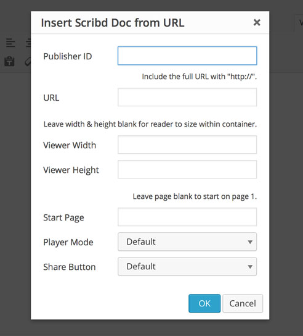Close the Insert Scribd Doc dialog

257,22
